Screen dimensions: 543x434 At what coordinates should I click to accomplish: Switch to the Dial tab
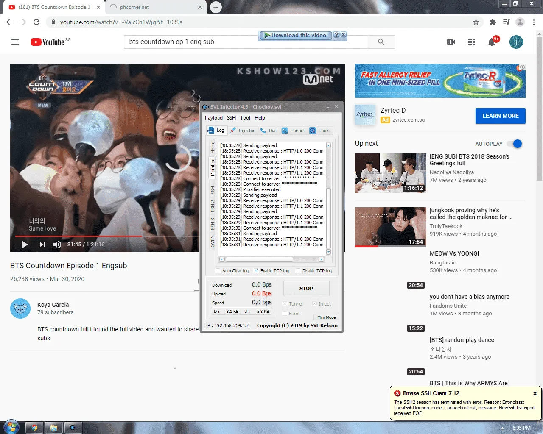coord(268,131)
